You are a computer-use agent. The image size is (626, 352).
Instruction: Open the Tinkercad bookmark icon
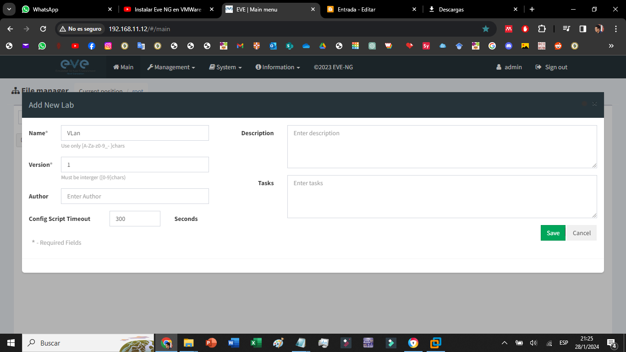pyautogui.click(x=356, y=46)
